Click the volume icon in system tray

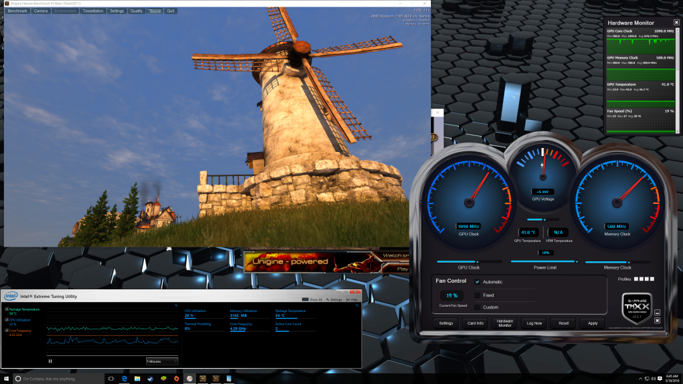click(653, 379)
